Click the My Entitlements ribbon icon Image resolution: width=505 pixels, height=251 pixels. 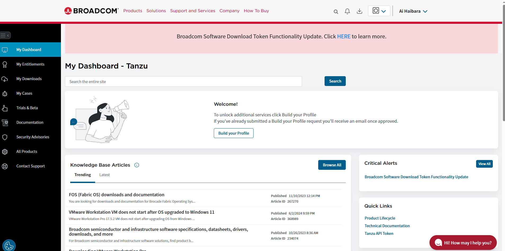click(x=5, y=64)
